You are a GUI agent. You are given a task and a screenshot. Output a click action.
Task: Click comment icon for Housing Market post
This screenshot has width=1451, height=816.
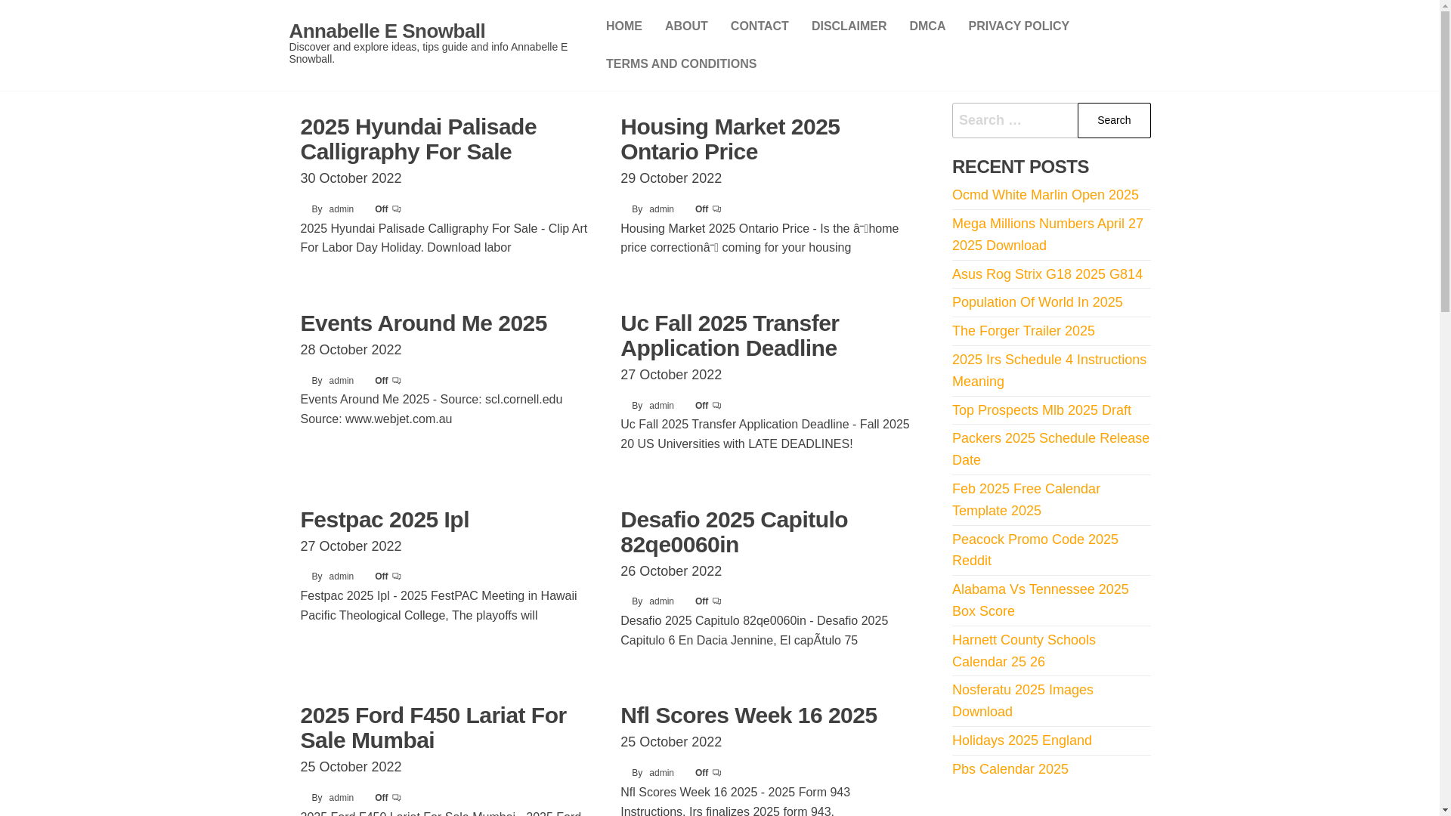click(x=717, y=209)
